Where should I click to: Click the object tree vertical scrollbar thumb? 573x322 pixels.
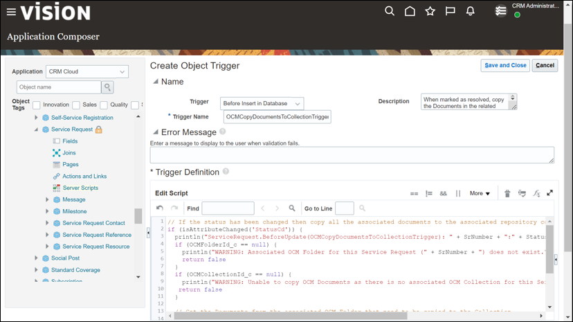138,216
